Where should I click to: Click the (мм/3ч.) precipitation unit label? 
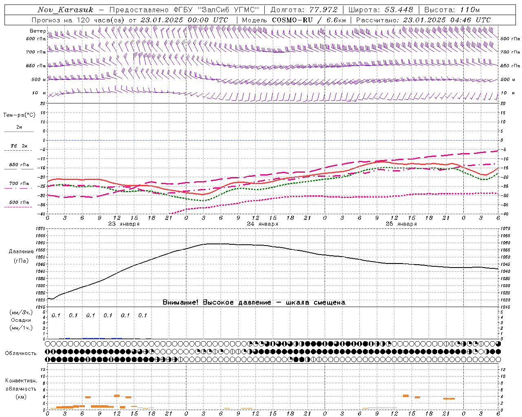tap(21, 313)
